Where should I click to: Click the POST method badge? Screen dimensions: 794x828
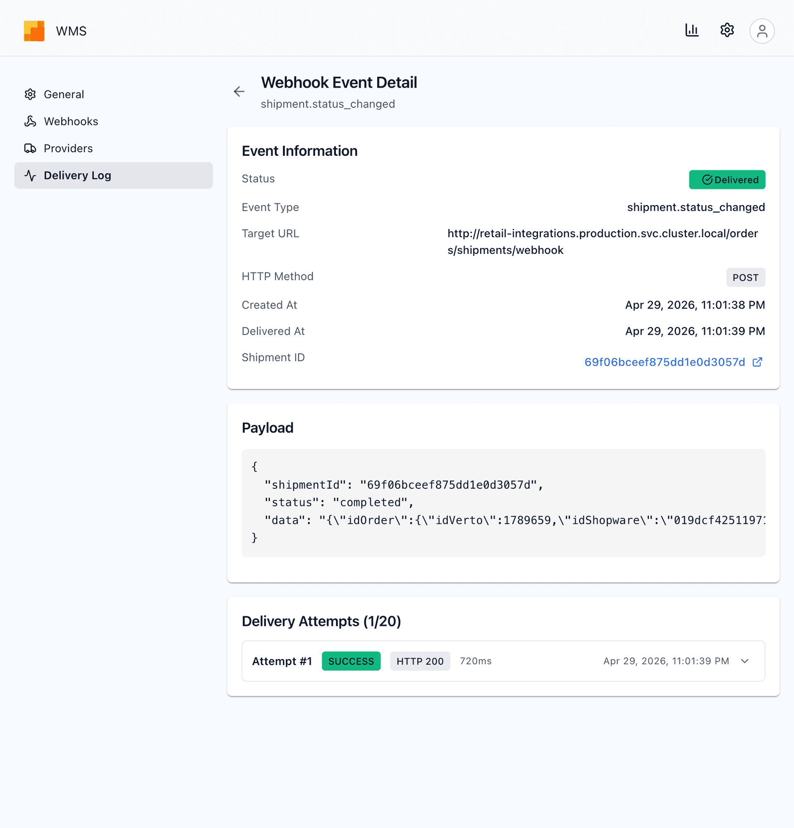click(745, 277)
